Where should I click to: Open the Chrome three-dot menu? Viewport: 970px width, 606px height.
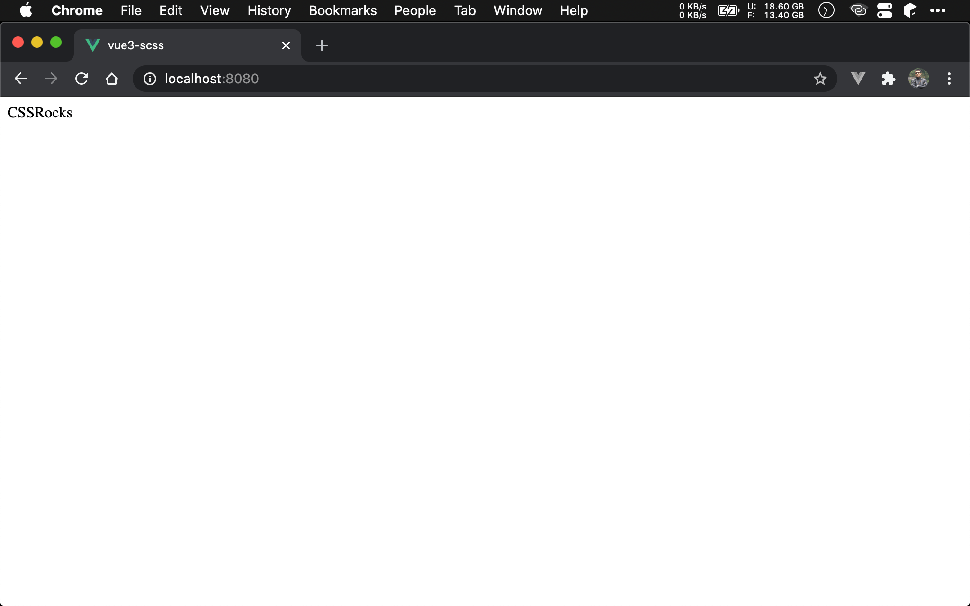click(949, 79)
